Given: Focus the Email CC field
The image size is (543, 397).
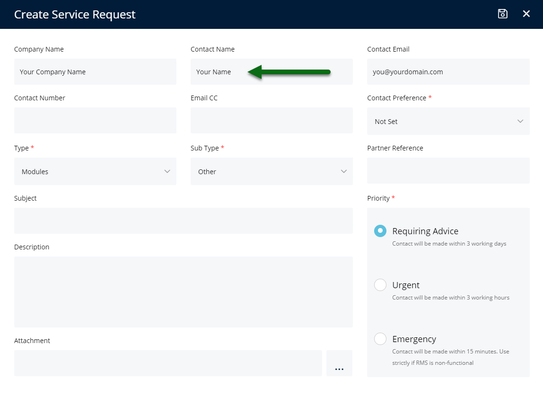Looking at the screenshot, I should click(x=271, y=120).
